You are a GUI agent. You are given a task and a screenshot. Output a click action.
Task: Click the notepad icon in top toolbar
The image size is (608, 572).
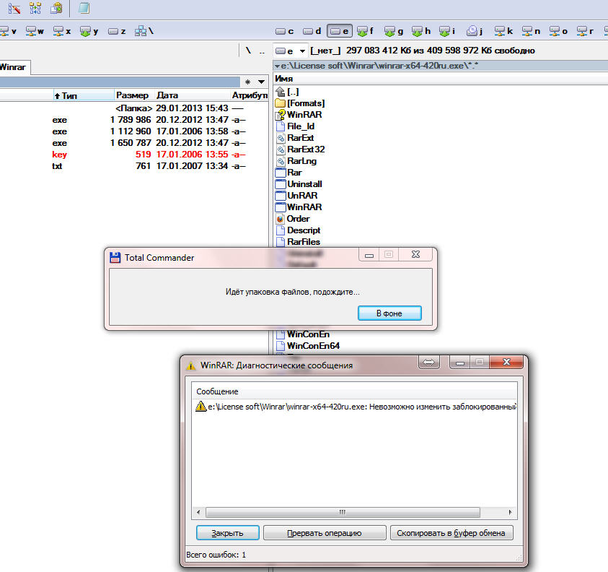(84, 8)
